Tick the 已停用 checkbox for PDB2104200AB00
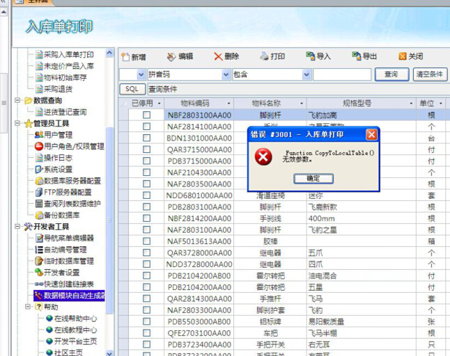This screenshot has height=356, width=450. [146, 275]
